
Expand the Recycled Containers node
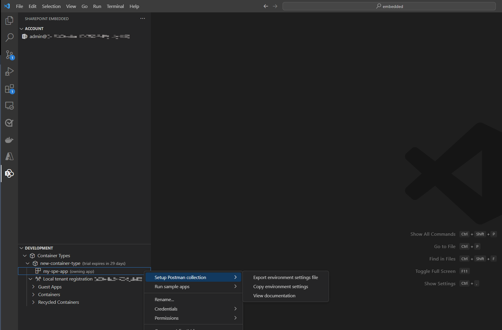click(33, 302)
